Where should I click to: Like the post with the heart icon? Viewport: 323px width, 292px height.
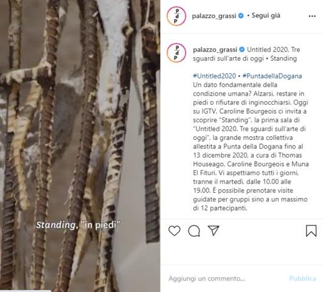174,231
